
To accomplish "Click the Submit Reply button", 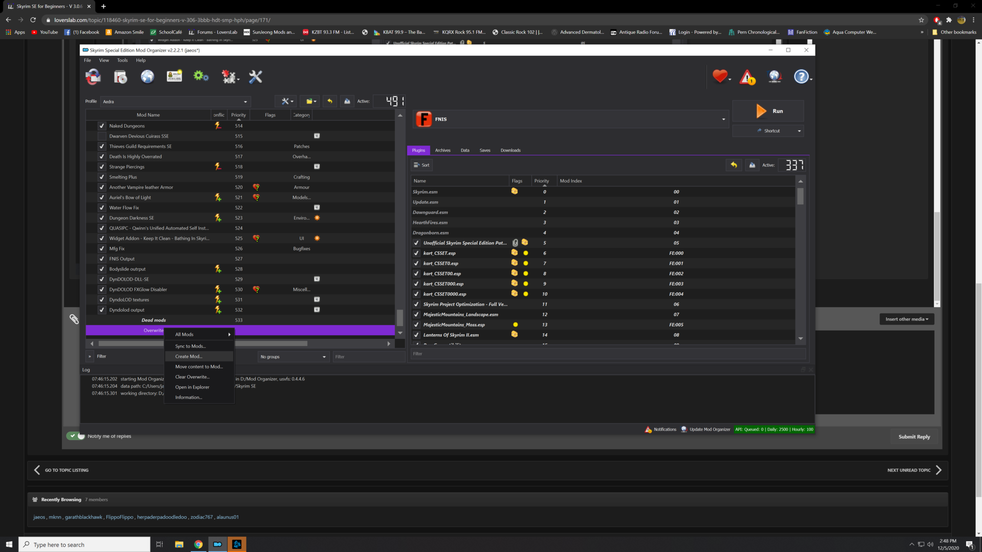I will coord(914,436).
